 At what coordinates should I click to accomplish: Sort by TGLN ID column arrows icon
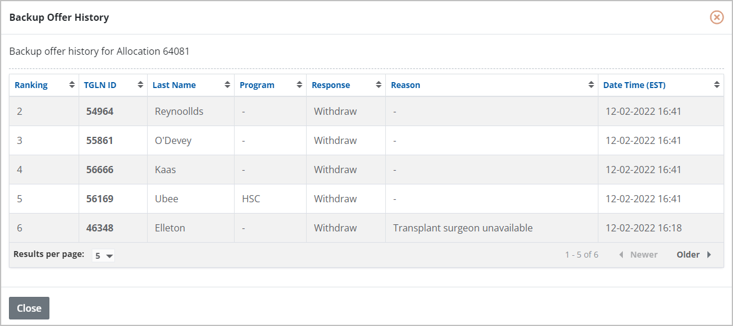[x=141, y=85]
